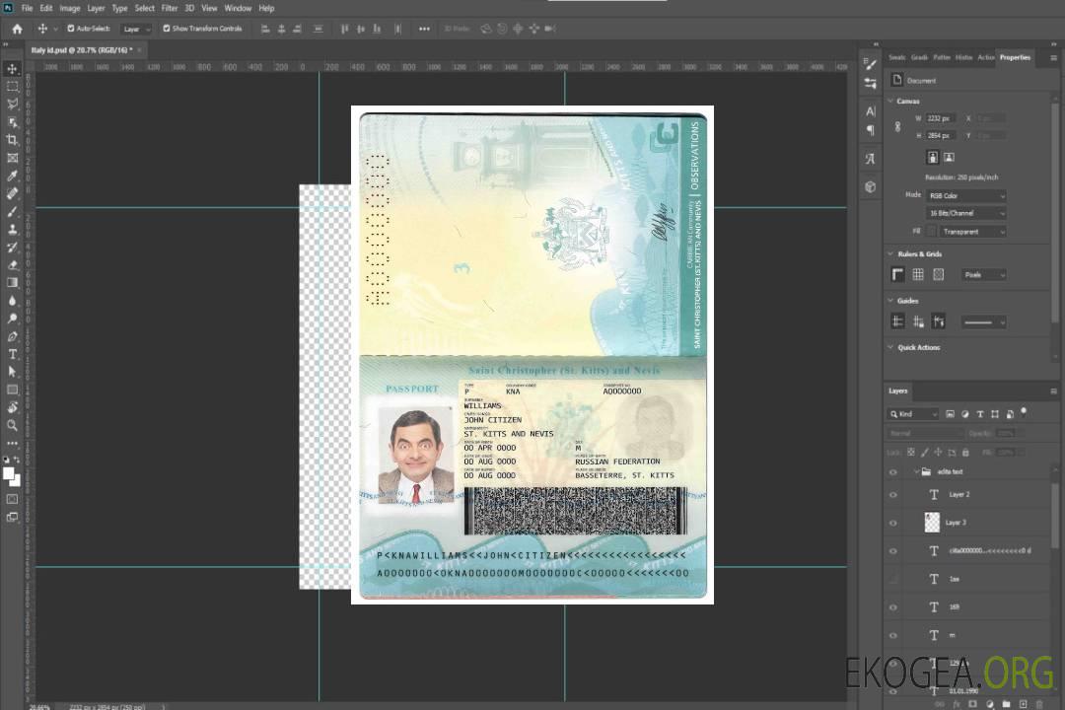The height and width of the screenshot is (710, 1065).
Task: Select the Rectangular Marquee tool
Action: (12, 87)
